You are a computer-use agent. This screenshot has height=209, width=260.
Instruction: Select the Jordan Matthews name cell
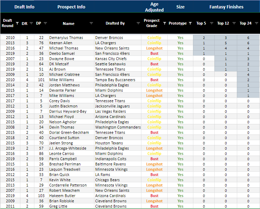point(71,85)
